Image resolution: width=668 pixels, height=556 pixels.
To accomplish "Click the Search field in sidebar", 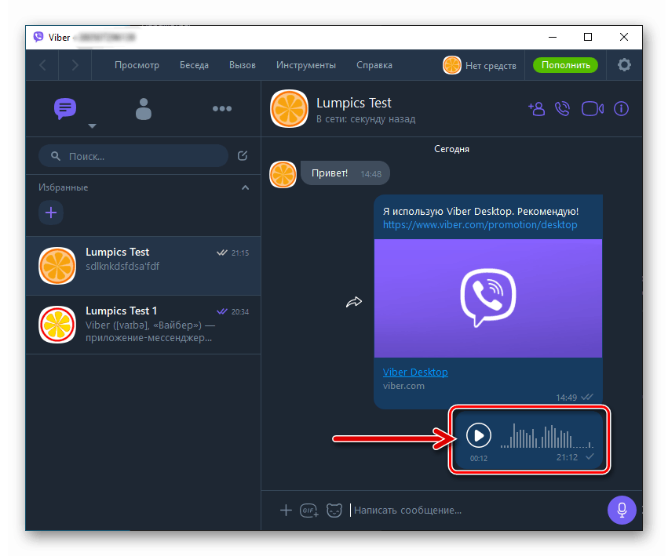I will [133, 156].
